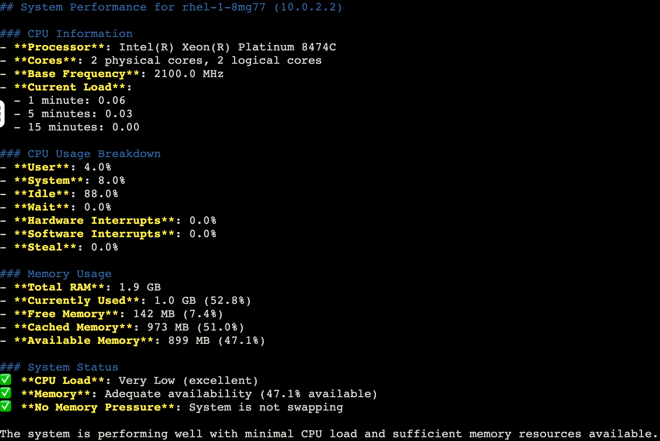The width and height of the screenshot is (660, 441).
Task: Click the System Status heading
Action: 73,367
